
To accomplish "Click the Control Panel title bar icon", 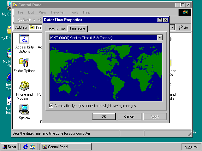I will [x=15, y=5].
